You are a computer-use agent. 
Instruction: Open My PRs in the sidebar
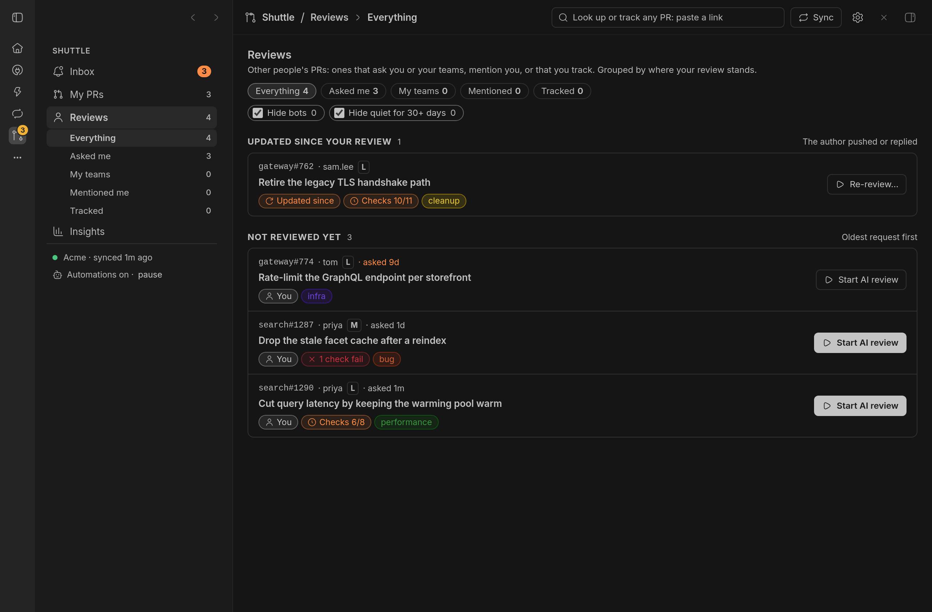coord(131,94)
